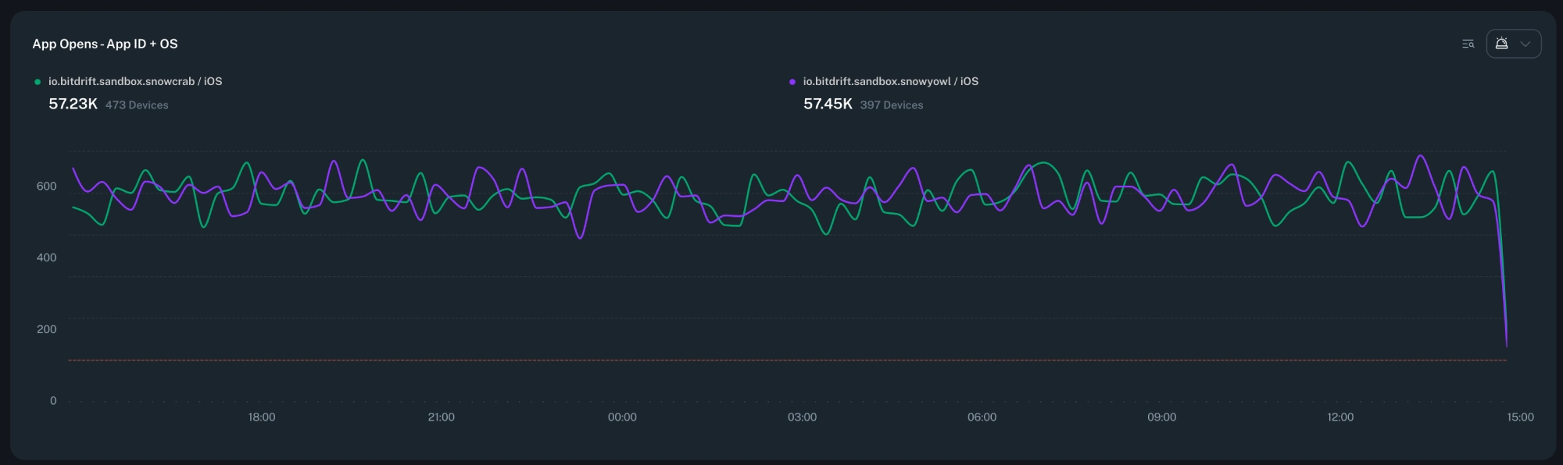Click the 600 y-axis label
Image resolution: width=1563 pixels, height=465 pixels.
[x=46, y=186]
